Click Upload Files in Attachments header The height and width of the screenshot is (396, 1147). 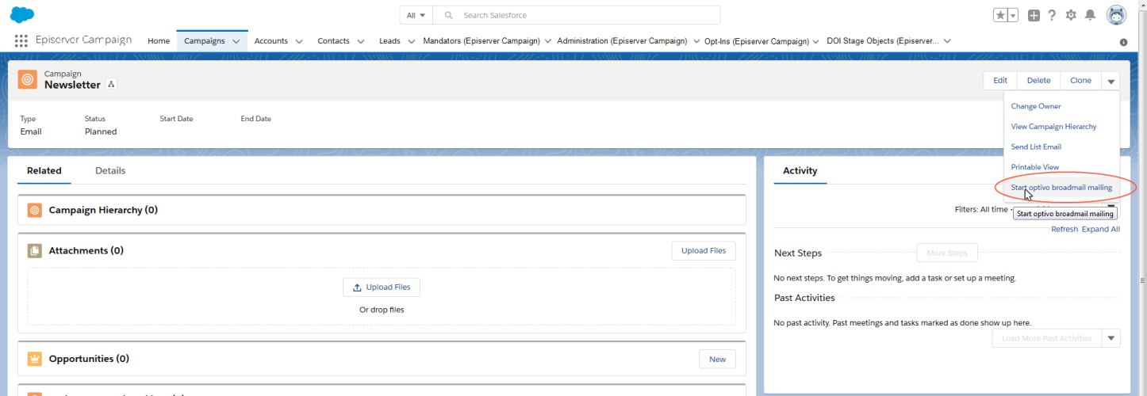704,250
